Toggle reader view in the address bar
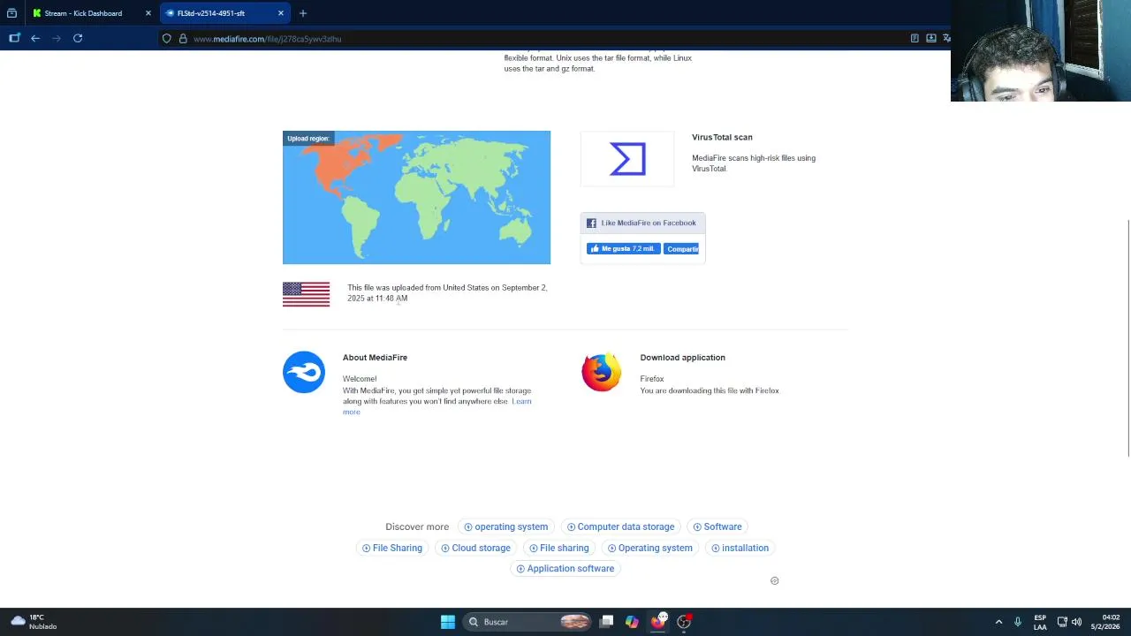 point(915,38)
